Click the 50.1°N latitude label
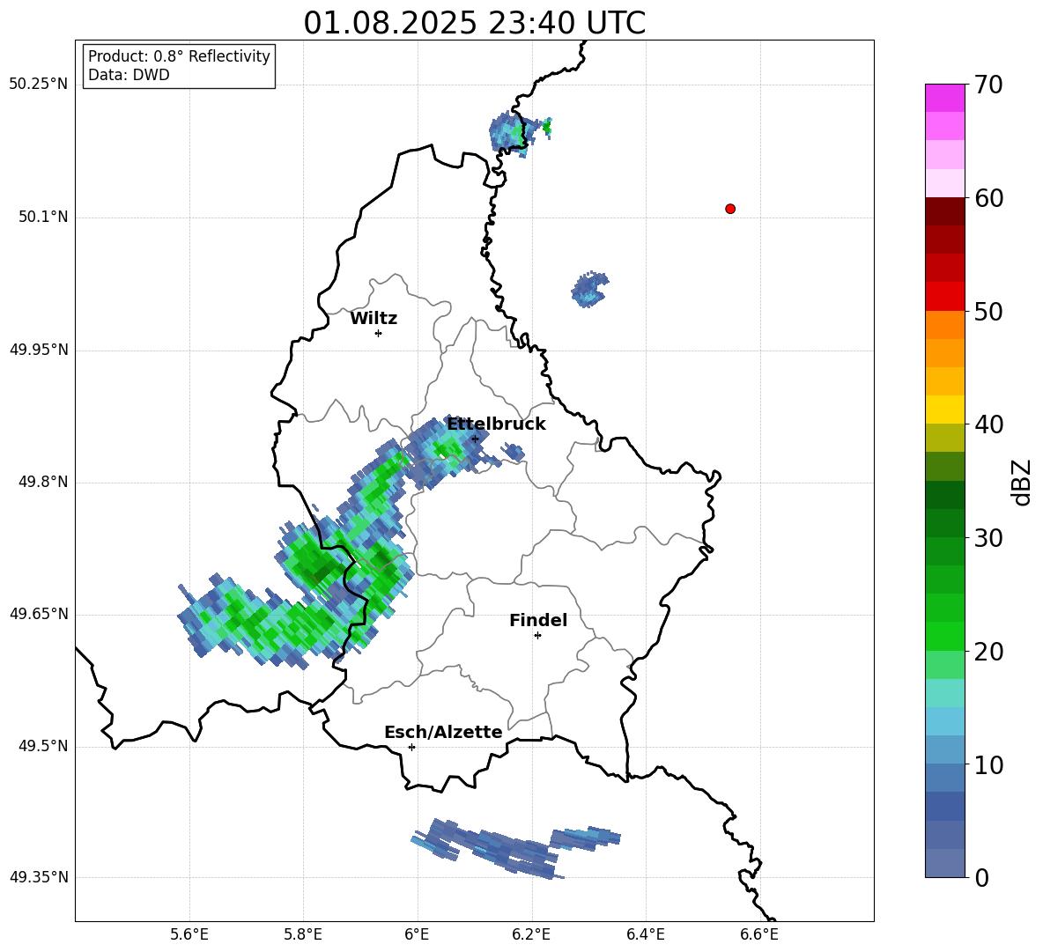Image resolution: width=1043 pixels, height=952 pixels. point(43,217)
